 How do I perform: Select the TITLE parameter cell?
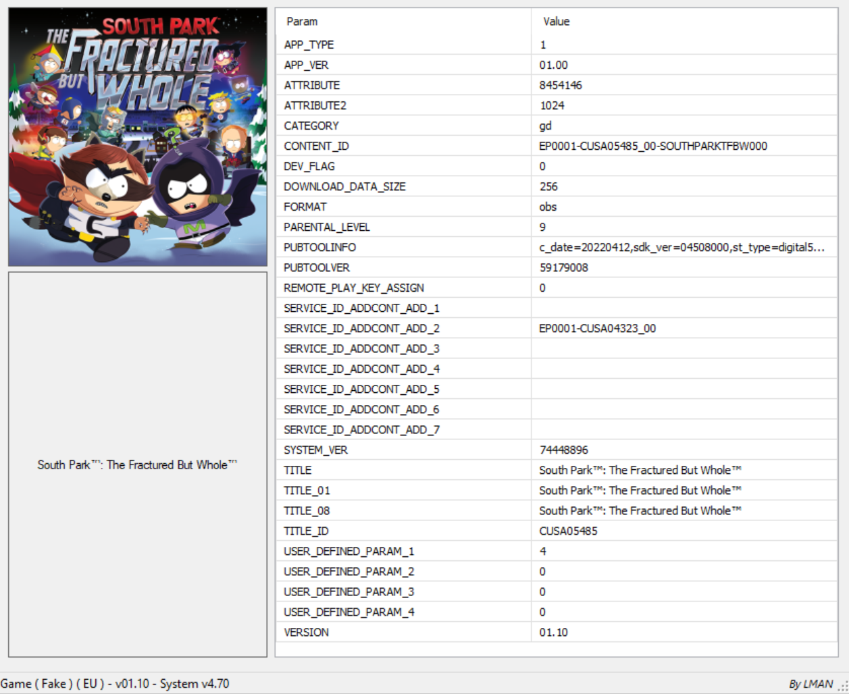(403, 470)
